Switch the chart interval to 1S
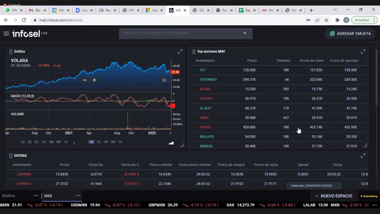The image size is (380, 214). point(98,142)
